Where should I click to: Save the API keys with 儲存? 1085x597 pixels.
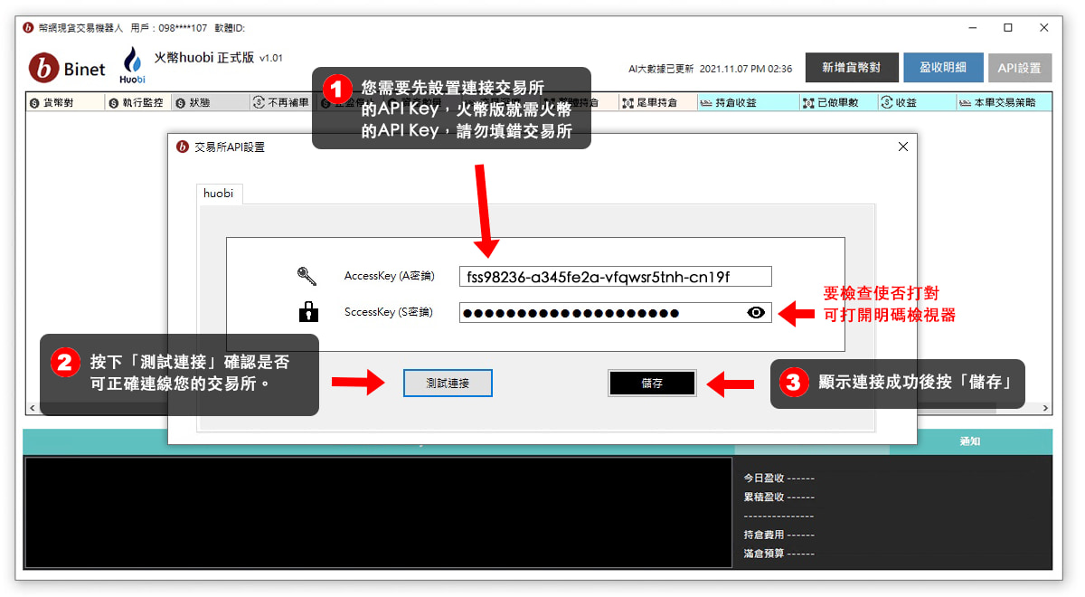click(652, 384)
